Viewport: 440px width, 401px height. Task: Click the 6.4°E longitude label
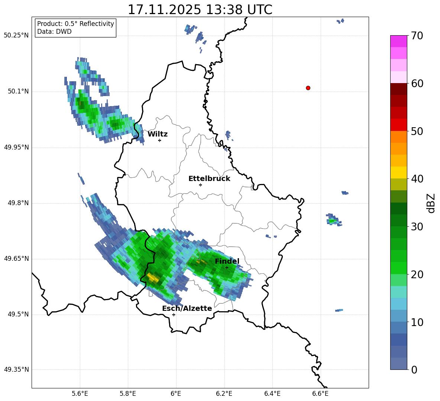tap(272, 394)
